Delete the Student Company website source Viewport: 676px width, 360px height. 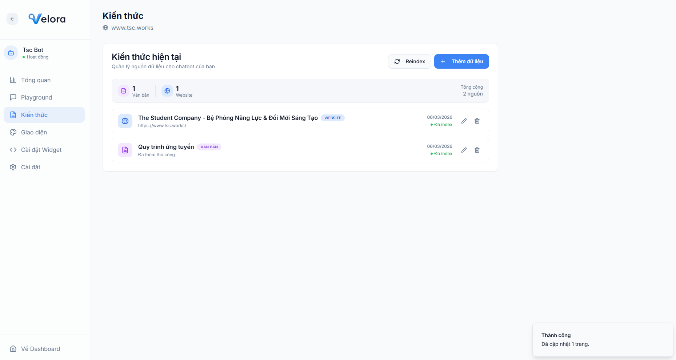tap(477, 121)
